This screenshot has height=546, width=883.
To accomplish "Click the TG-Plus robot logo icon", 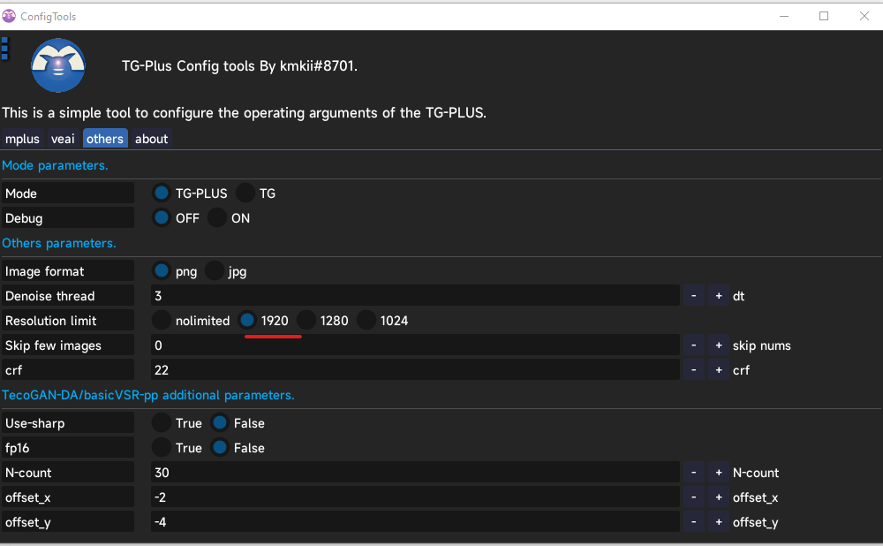I will point(57,65).
